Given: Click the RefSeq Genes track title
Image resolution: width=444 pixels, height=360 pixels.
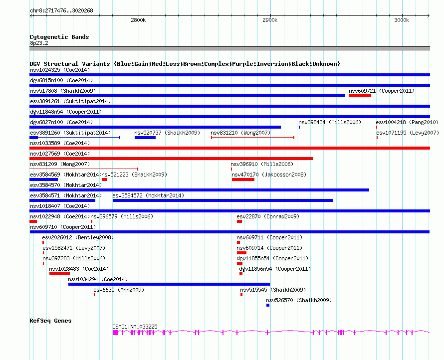Looking at the screenshot, I should point(50,321).
